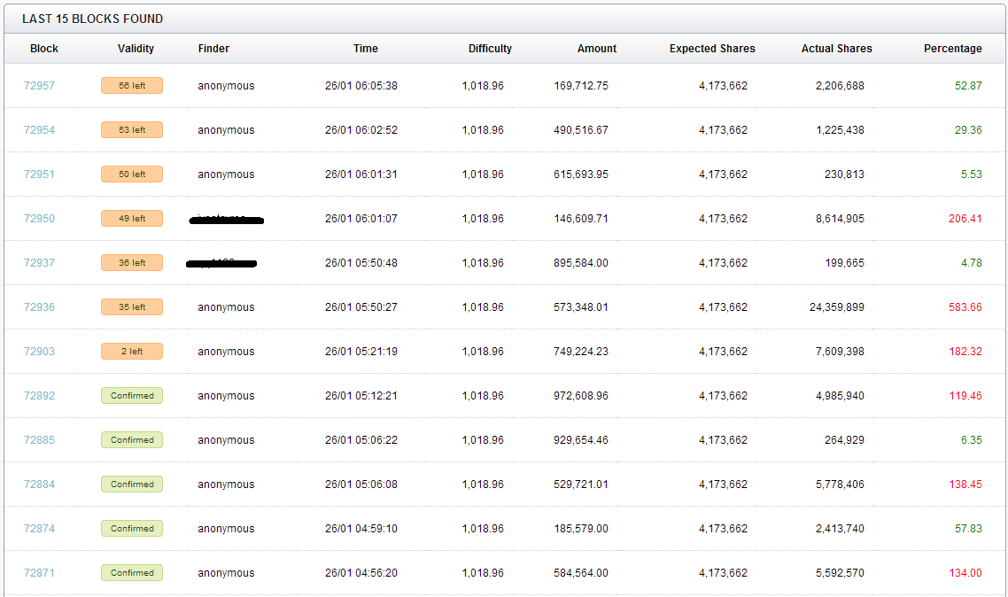Screen dimensions: 1008x597
Task: Select percentage value 182.32
Action: [x=965, y=352]
